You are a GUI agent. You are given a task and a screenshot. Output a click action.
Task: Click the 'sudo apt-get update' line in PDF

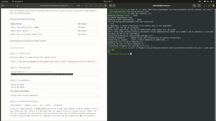(17, 85)
